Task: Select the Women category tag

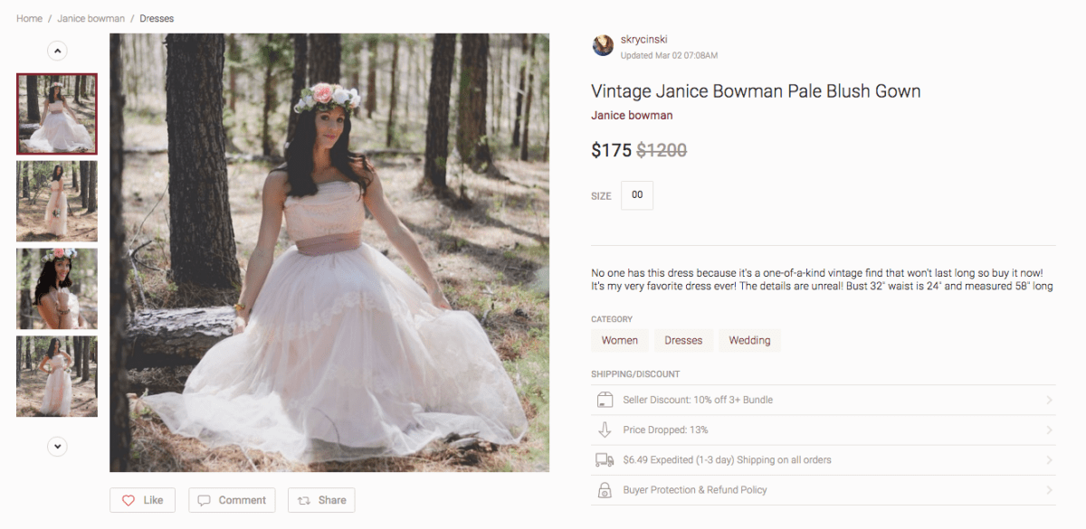Action: (x=620, y=341)
